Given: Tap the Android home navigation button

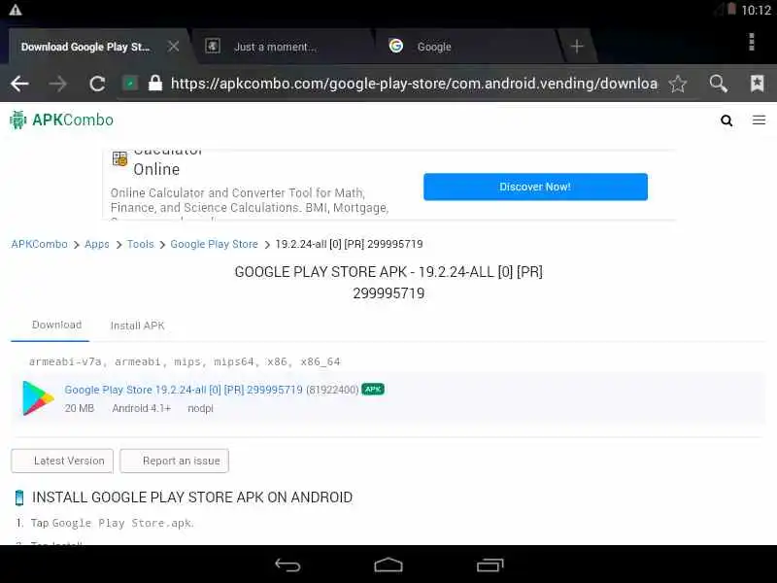Looking at the screenshot, I should point(388,565).
